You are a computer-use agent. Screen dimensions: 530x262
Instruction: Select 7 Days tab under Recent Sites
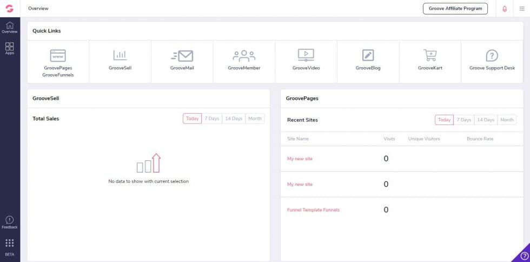coord(464,120)
